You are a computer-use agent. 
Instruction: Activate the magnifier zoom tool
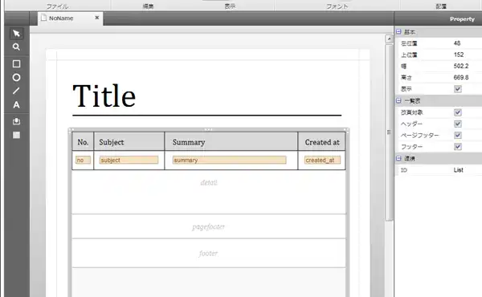pyautogui.click(x=16, y=47)
